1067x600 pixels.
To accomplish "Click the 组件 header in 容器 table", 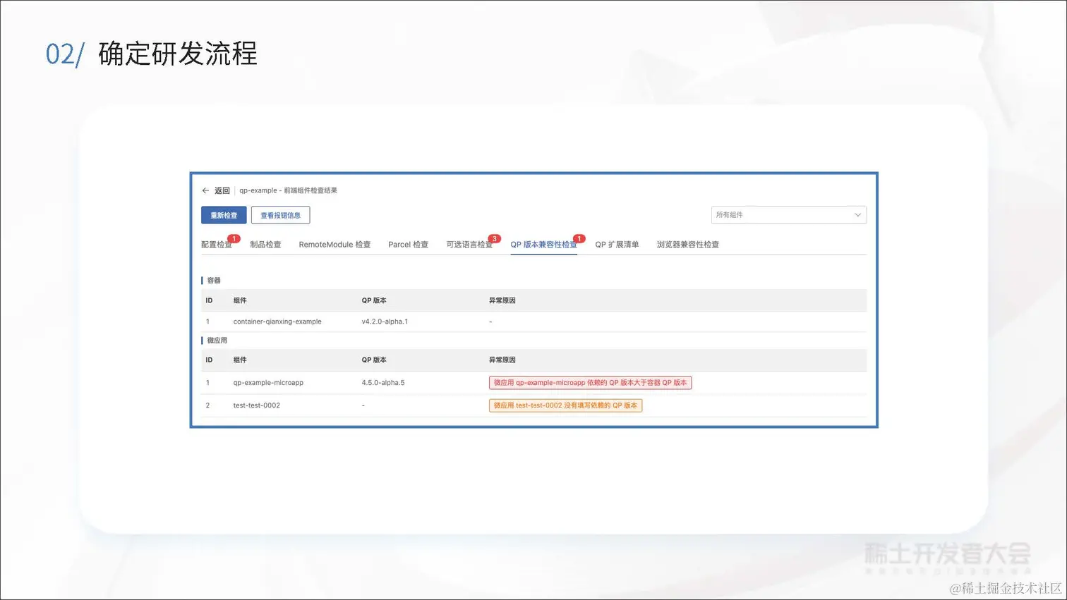I will coord(240,300).
